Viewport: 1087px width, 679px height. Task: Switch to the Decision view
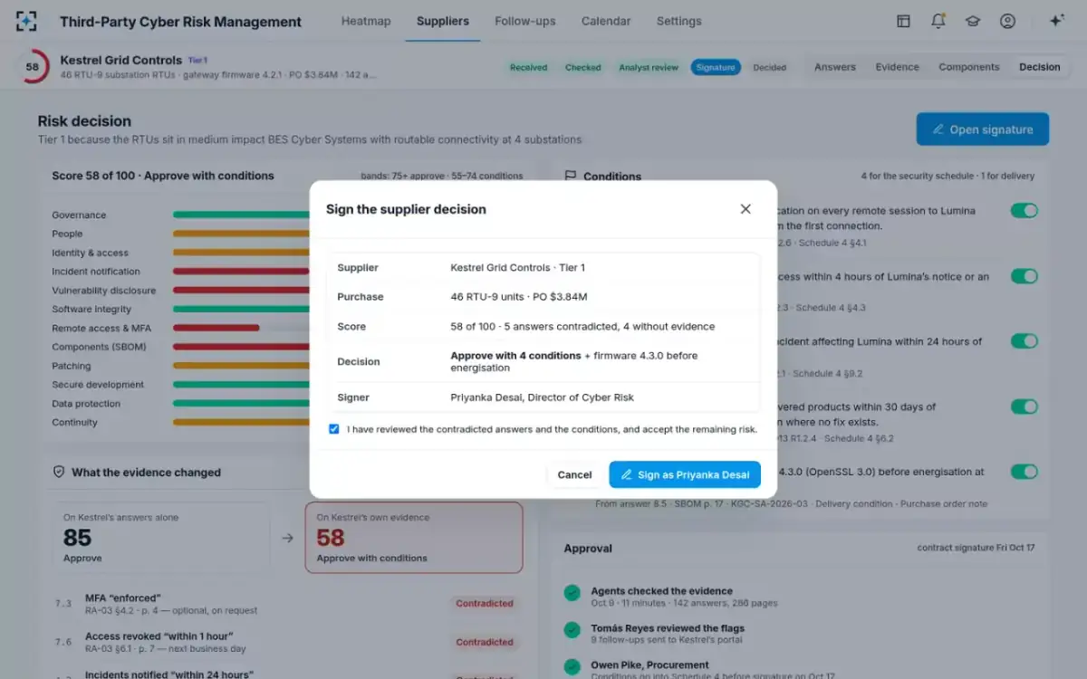point(1039,67)
